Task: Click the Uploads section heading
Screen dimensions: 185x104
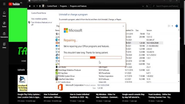Action: click(21, 70)
